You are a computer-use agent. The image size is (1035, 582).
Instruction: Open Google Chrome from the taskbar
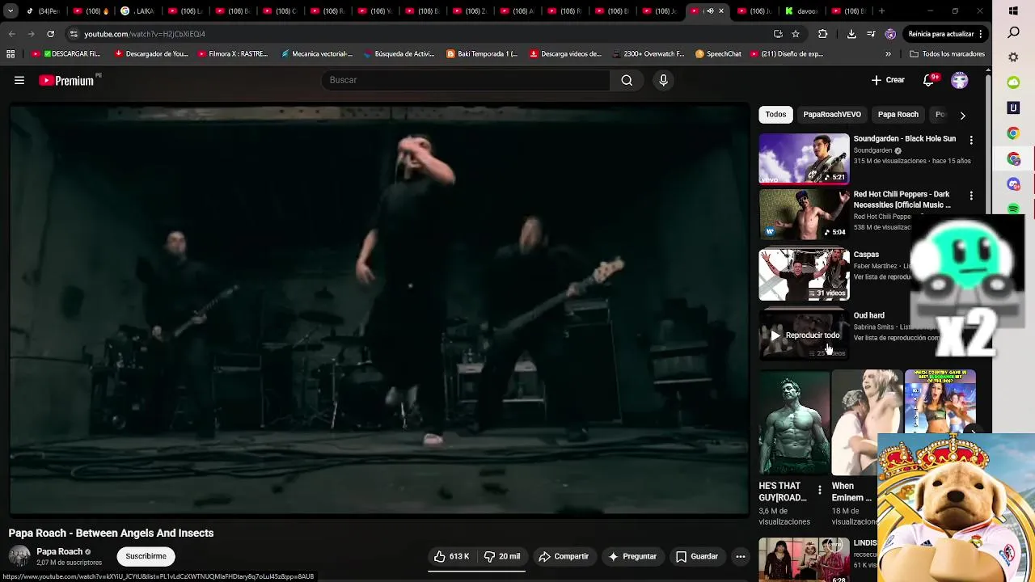1013,133
